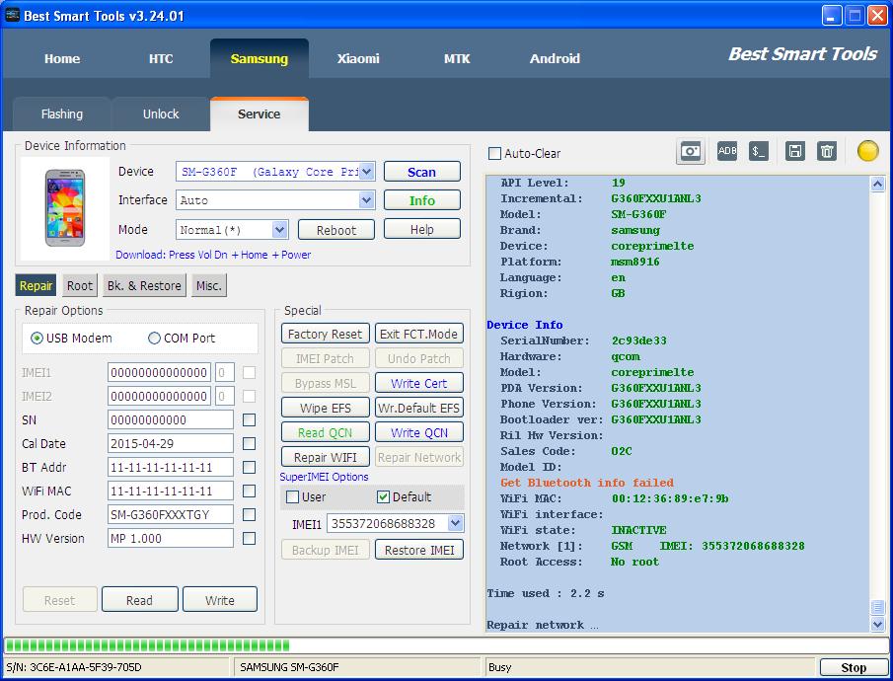Click the log scrollbar up arrow
893x681 pixels.
(x=877, y=185)
